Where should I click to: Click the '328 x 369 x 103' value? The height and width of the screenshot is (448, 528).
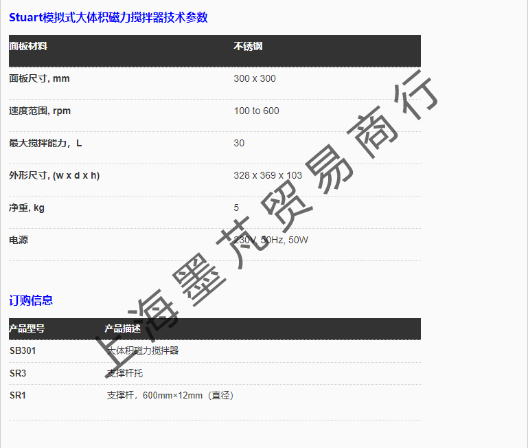[268, 176]
